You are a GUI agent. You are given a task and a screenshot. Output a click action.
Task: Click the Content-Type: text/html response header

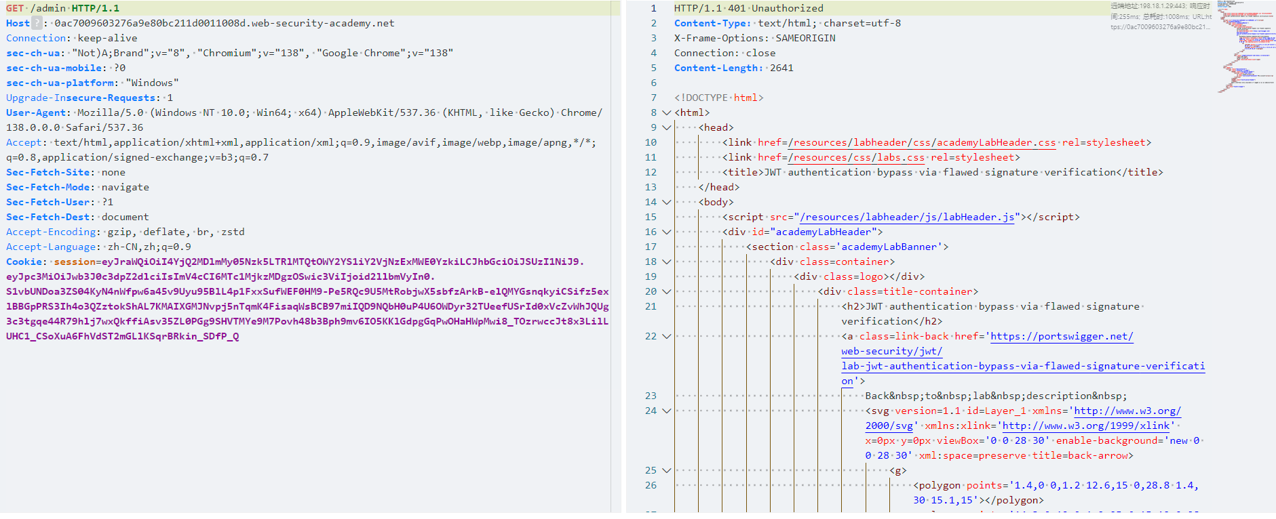(788, 23)
